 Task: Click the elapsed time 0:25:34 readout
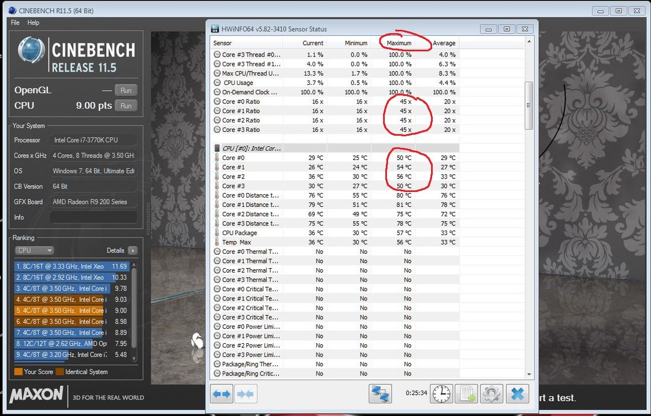click(416, 393)
